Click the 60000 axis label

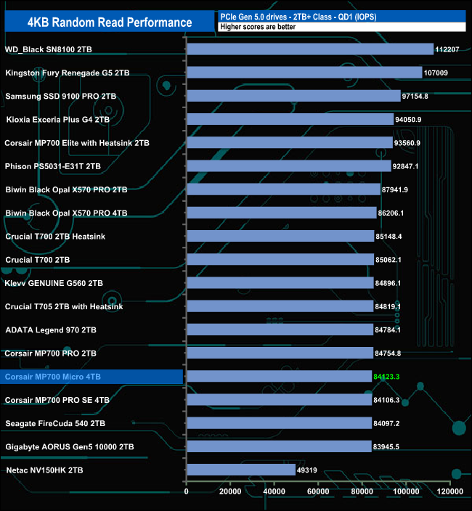click(318, 491)
